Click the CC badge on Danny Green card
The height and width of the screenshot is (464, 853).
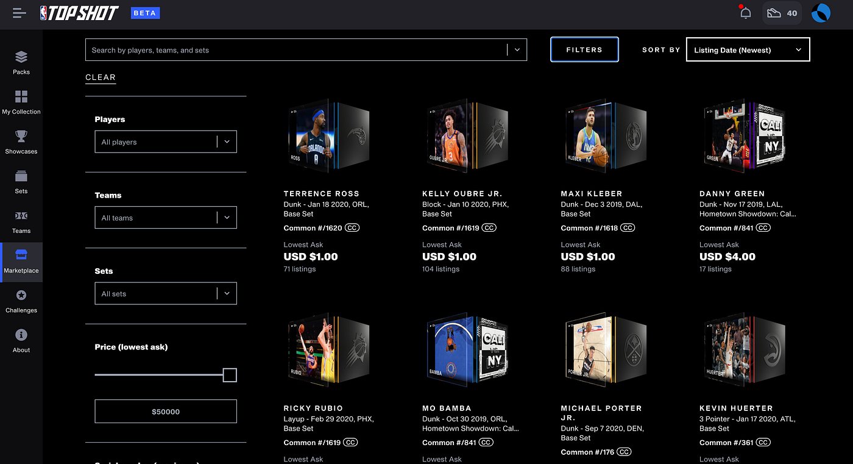(763, 228)
